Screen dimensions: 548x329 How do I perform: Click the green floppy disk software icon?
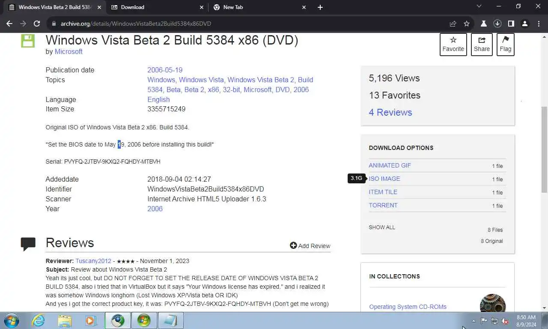pyautogui.click(x=28, y=41)
